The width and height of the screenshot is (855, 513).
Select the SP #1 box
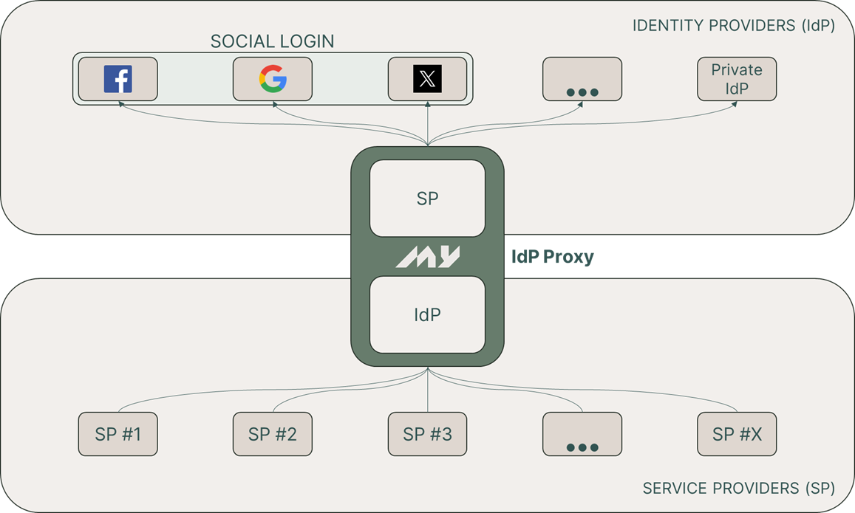(117, 434)
